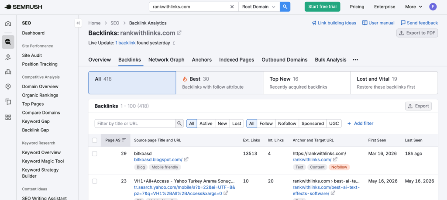
Task: Open Domain Overview
Action: [40, 86]
